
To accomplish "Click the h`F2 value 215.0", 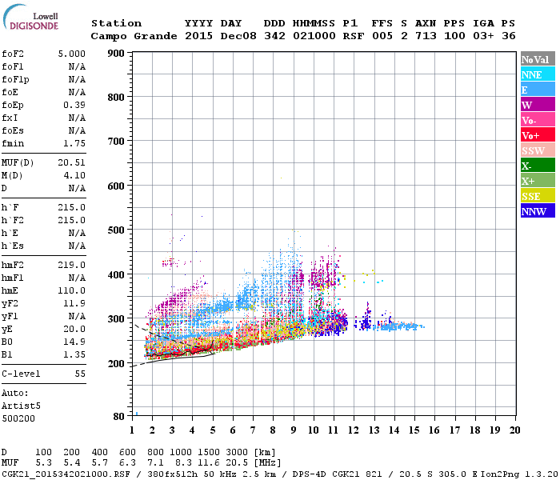I will click(x=72, y=220).
